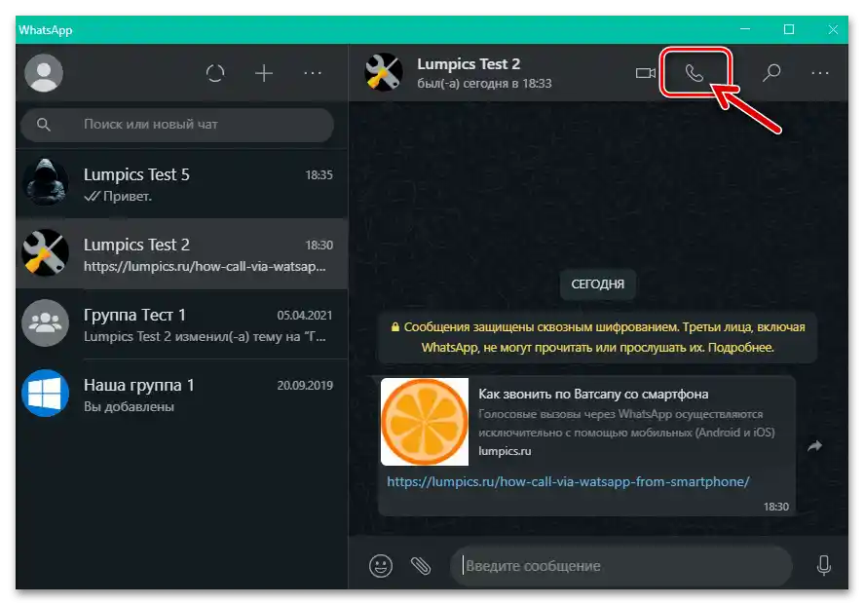
Task: Start a voice call with phone icon
Action: (695, 73)
